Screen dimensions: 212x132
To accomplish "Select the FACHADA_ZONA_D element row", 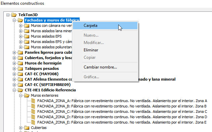I will click(122, 117).
